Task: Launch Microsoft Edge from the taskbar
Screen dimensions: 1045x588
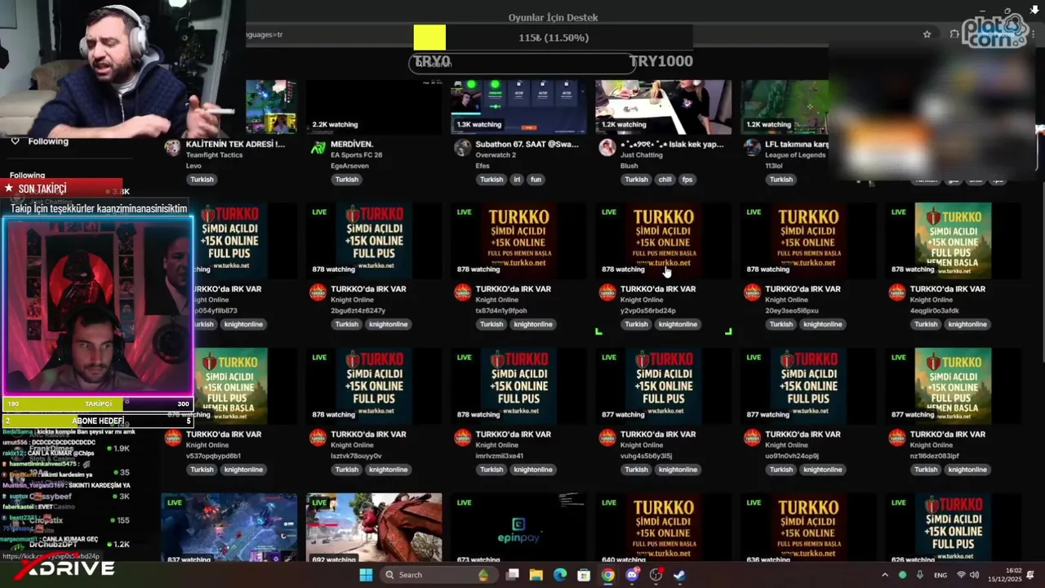Action: tap(560, 575)
